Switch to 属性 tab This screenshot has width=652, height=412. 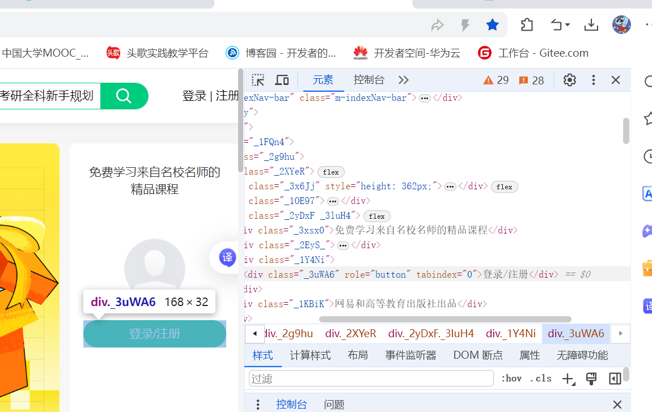530,355
